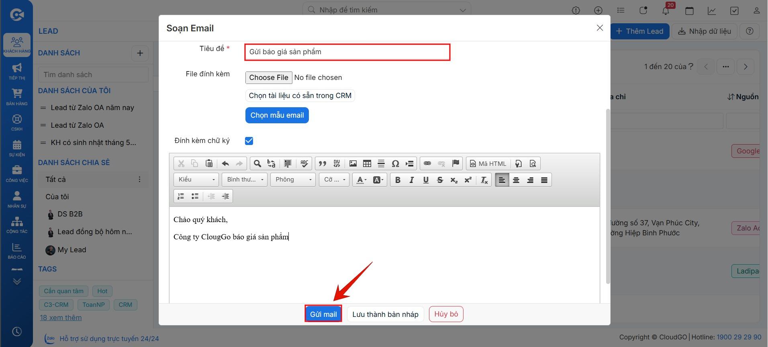Center align the text

click(x=516, y=180)
